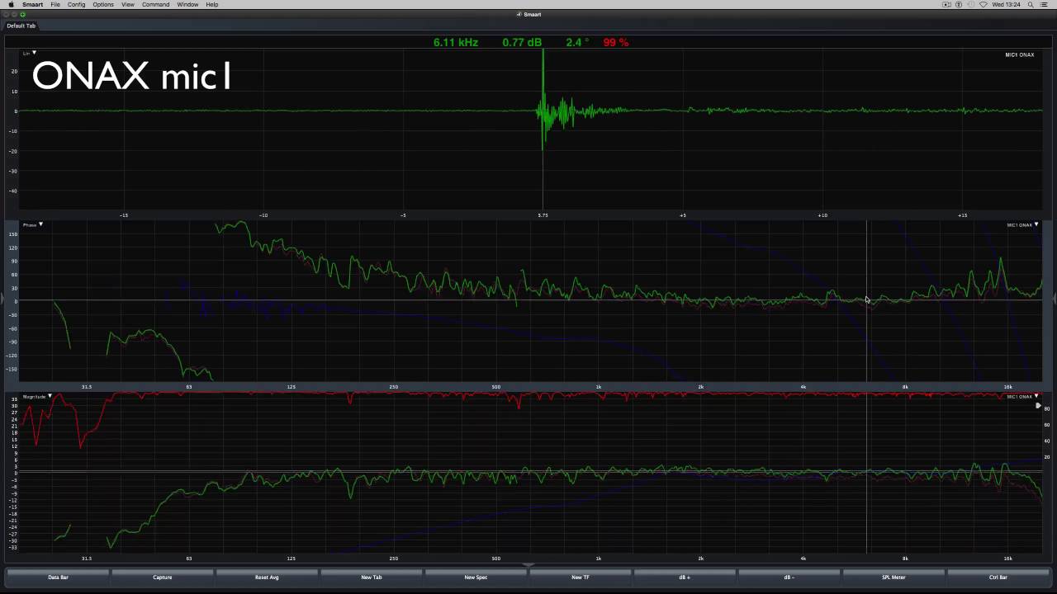Click the Data Bar button
This screenshot has height=594, width=1057.
click(58, 577)
